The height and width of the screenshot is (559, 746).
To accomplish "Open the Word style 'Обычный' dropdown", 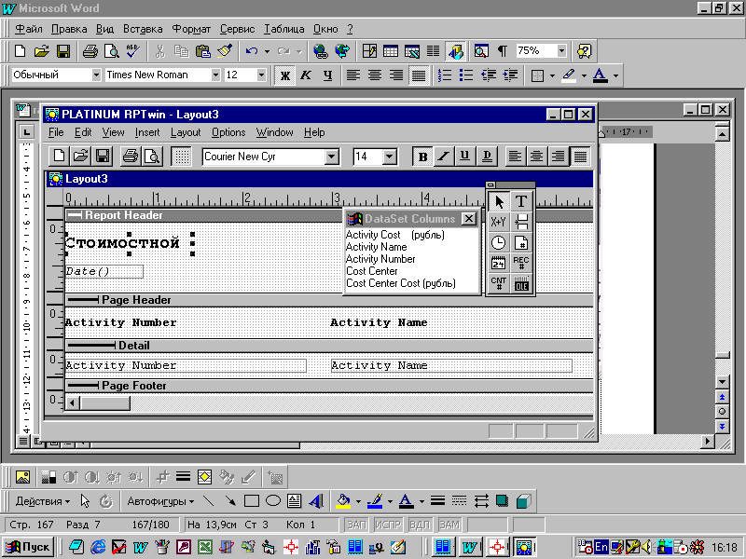I will pos(96,75).
